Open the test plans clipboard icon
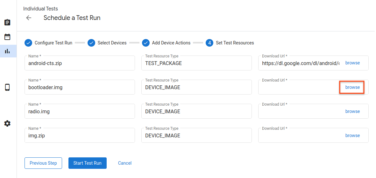Viewport: 376px width, 178px height. [7, 23]
